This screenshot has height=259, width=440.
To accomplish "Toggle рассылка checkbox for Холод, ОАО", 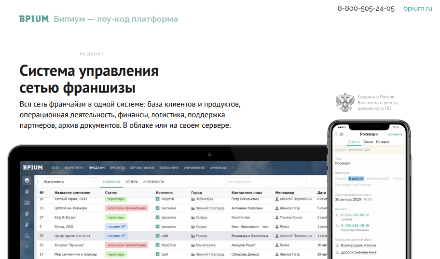I will pyautogui.click(x=157, y=227).
